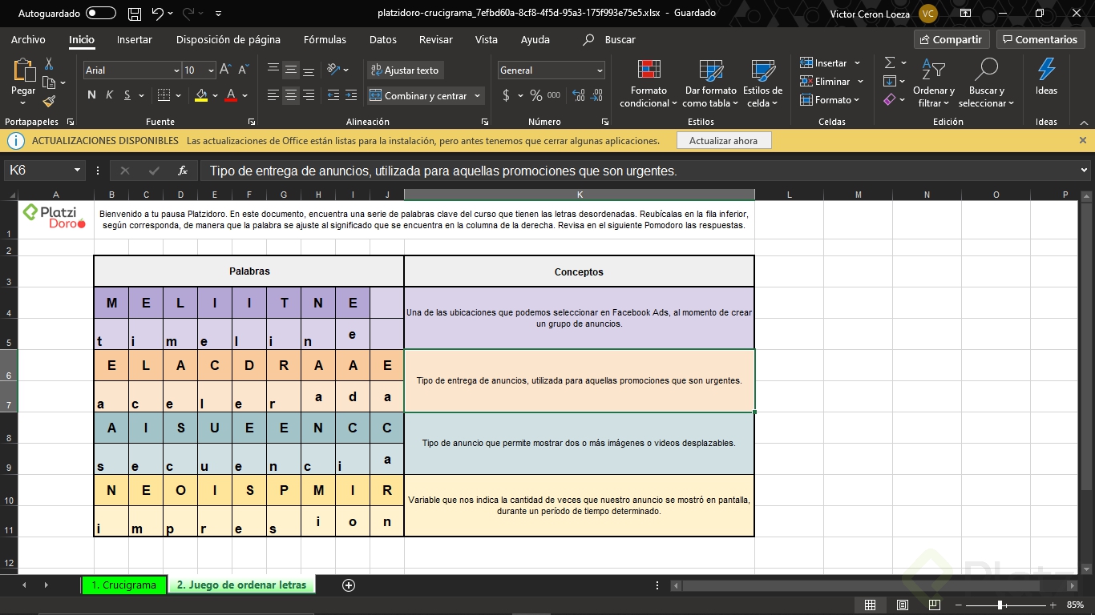Viewport: 1095px width, 615px height.
Task: Switch to the Insertar ribbon tab
Action: tap(135, 39)
